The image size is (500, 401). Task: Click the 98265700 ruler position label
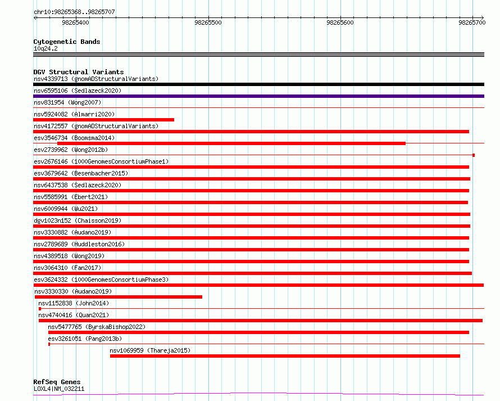(472, 22)
